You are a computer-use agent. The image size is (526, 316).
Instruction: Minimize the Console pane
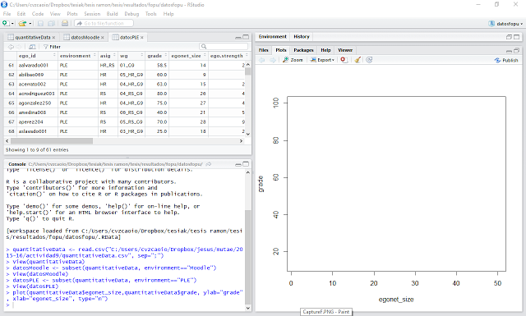tap(238, 164)
